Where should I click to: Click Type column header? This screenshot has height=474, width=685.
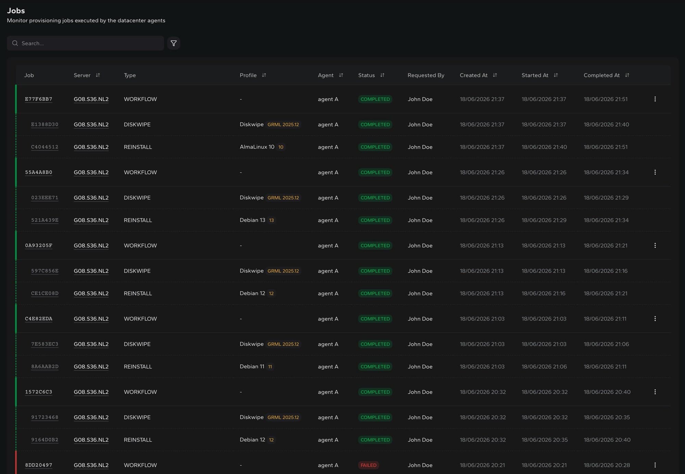(130, 75)
